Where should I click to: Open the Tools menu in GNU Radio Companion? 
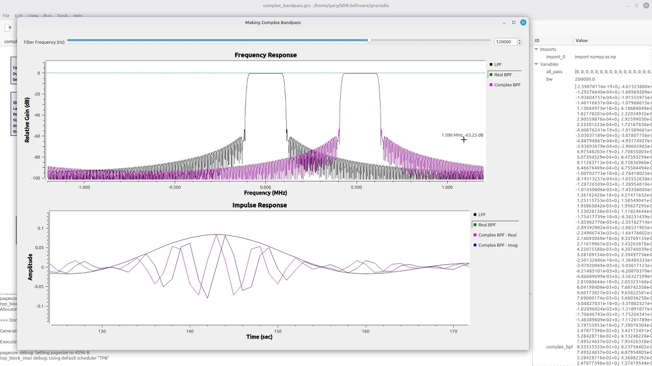62,16
